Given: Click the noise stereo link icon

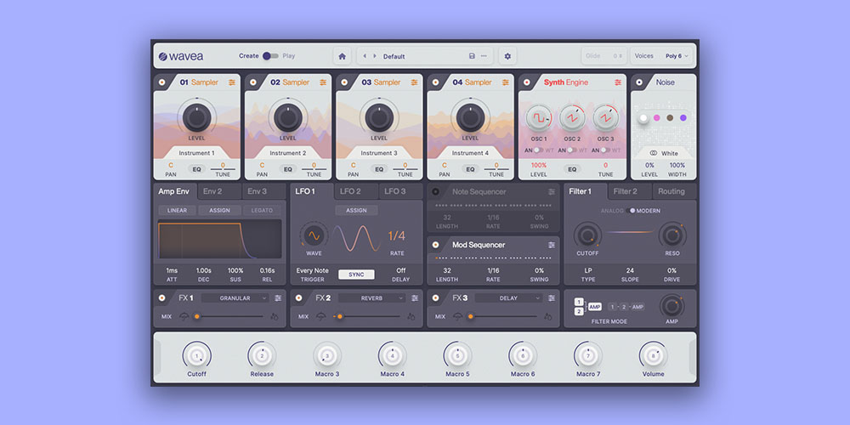Looking at the screenshot, I should 654,153.
